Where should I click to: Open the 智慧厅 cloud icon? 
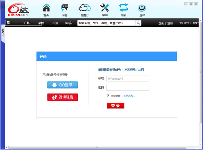(x=85, y=8)
